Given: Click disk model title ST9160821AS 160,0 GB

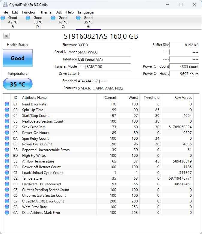Looking at the screenshot, I should point(101,36).
